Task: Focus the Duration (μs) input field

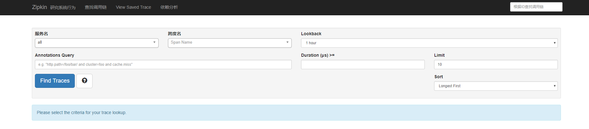Action: tap(362, 64)
